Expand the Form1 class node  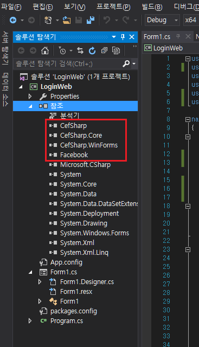pyautogui.click(x=40, y=301)
